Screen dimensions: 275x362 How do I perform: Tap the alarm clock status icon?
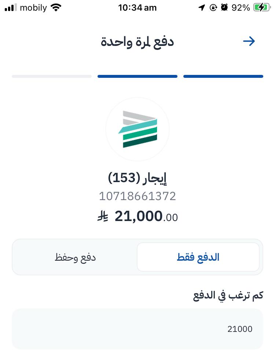tap(224, 8)
